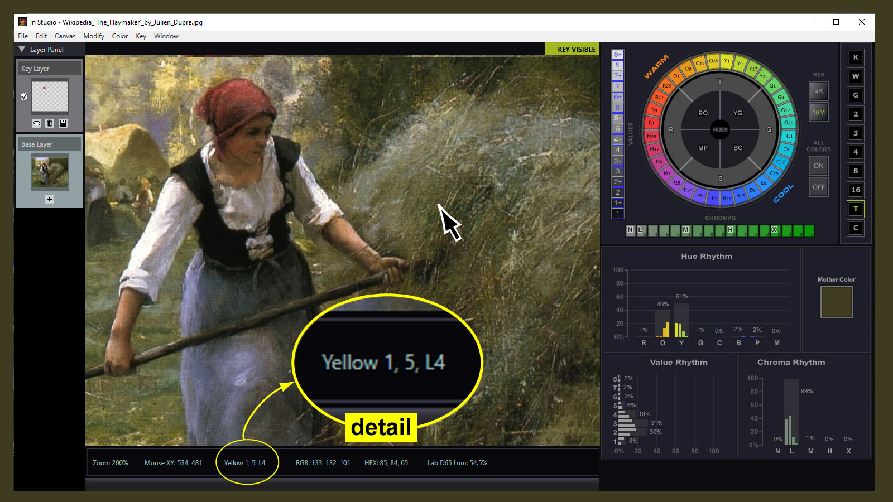The image size is (893, 502).
Task: Toggle the Key Layer visibility checkbox
Action: 24,96
